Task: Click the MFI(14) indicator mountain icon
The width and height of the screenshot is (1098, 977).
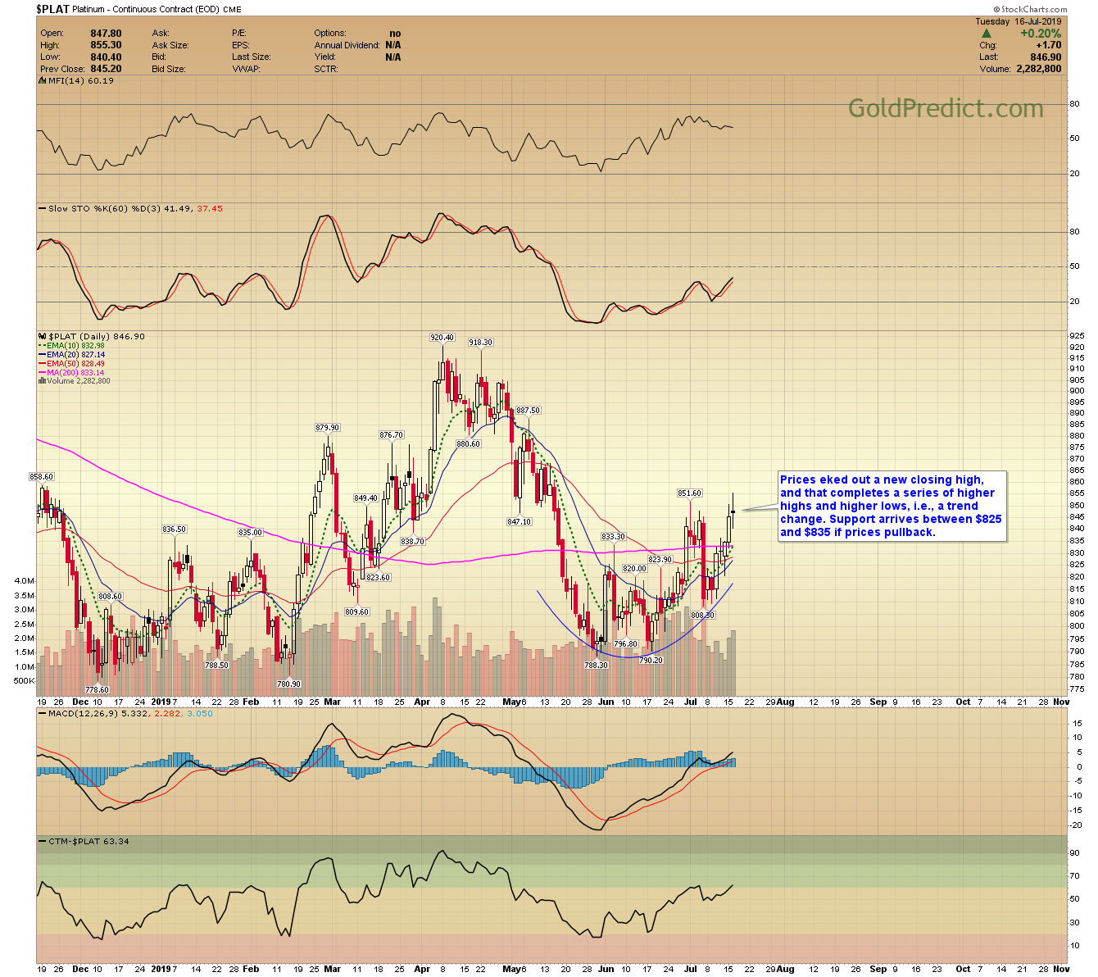Action: 43,81
